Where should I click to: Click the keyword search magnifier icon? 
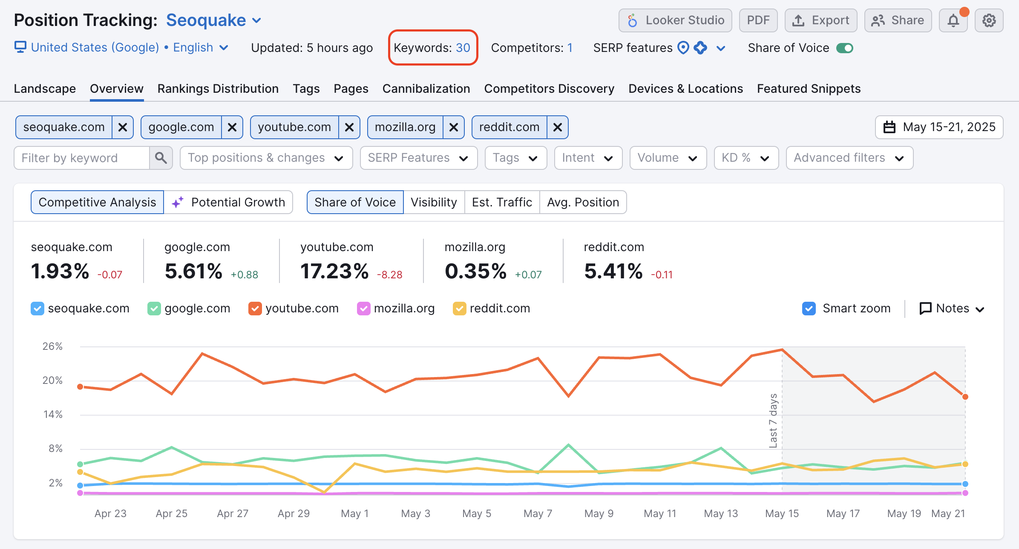pyautogui.click(x=161, y=157)
